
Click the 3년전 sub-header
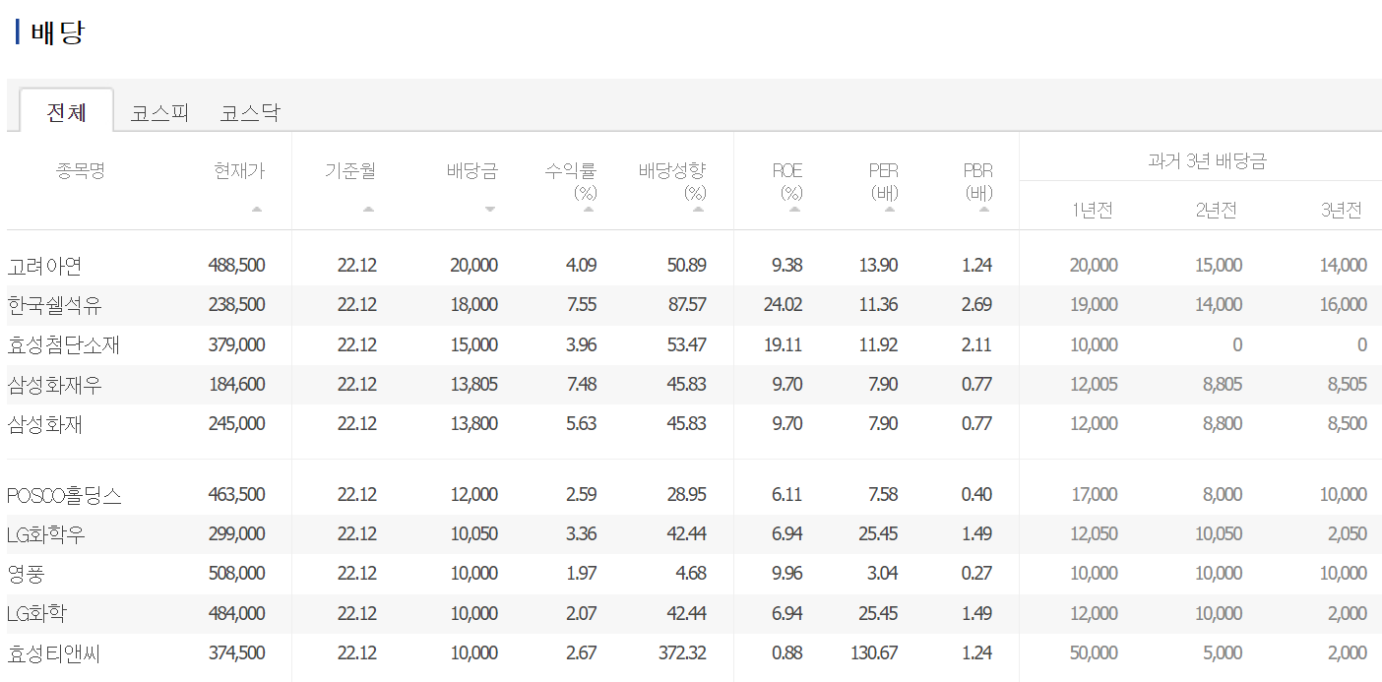pyautogui.click(x=1342, y=211)
